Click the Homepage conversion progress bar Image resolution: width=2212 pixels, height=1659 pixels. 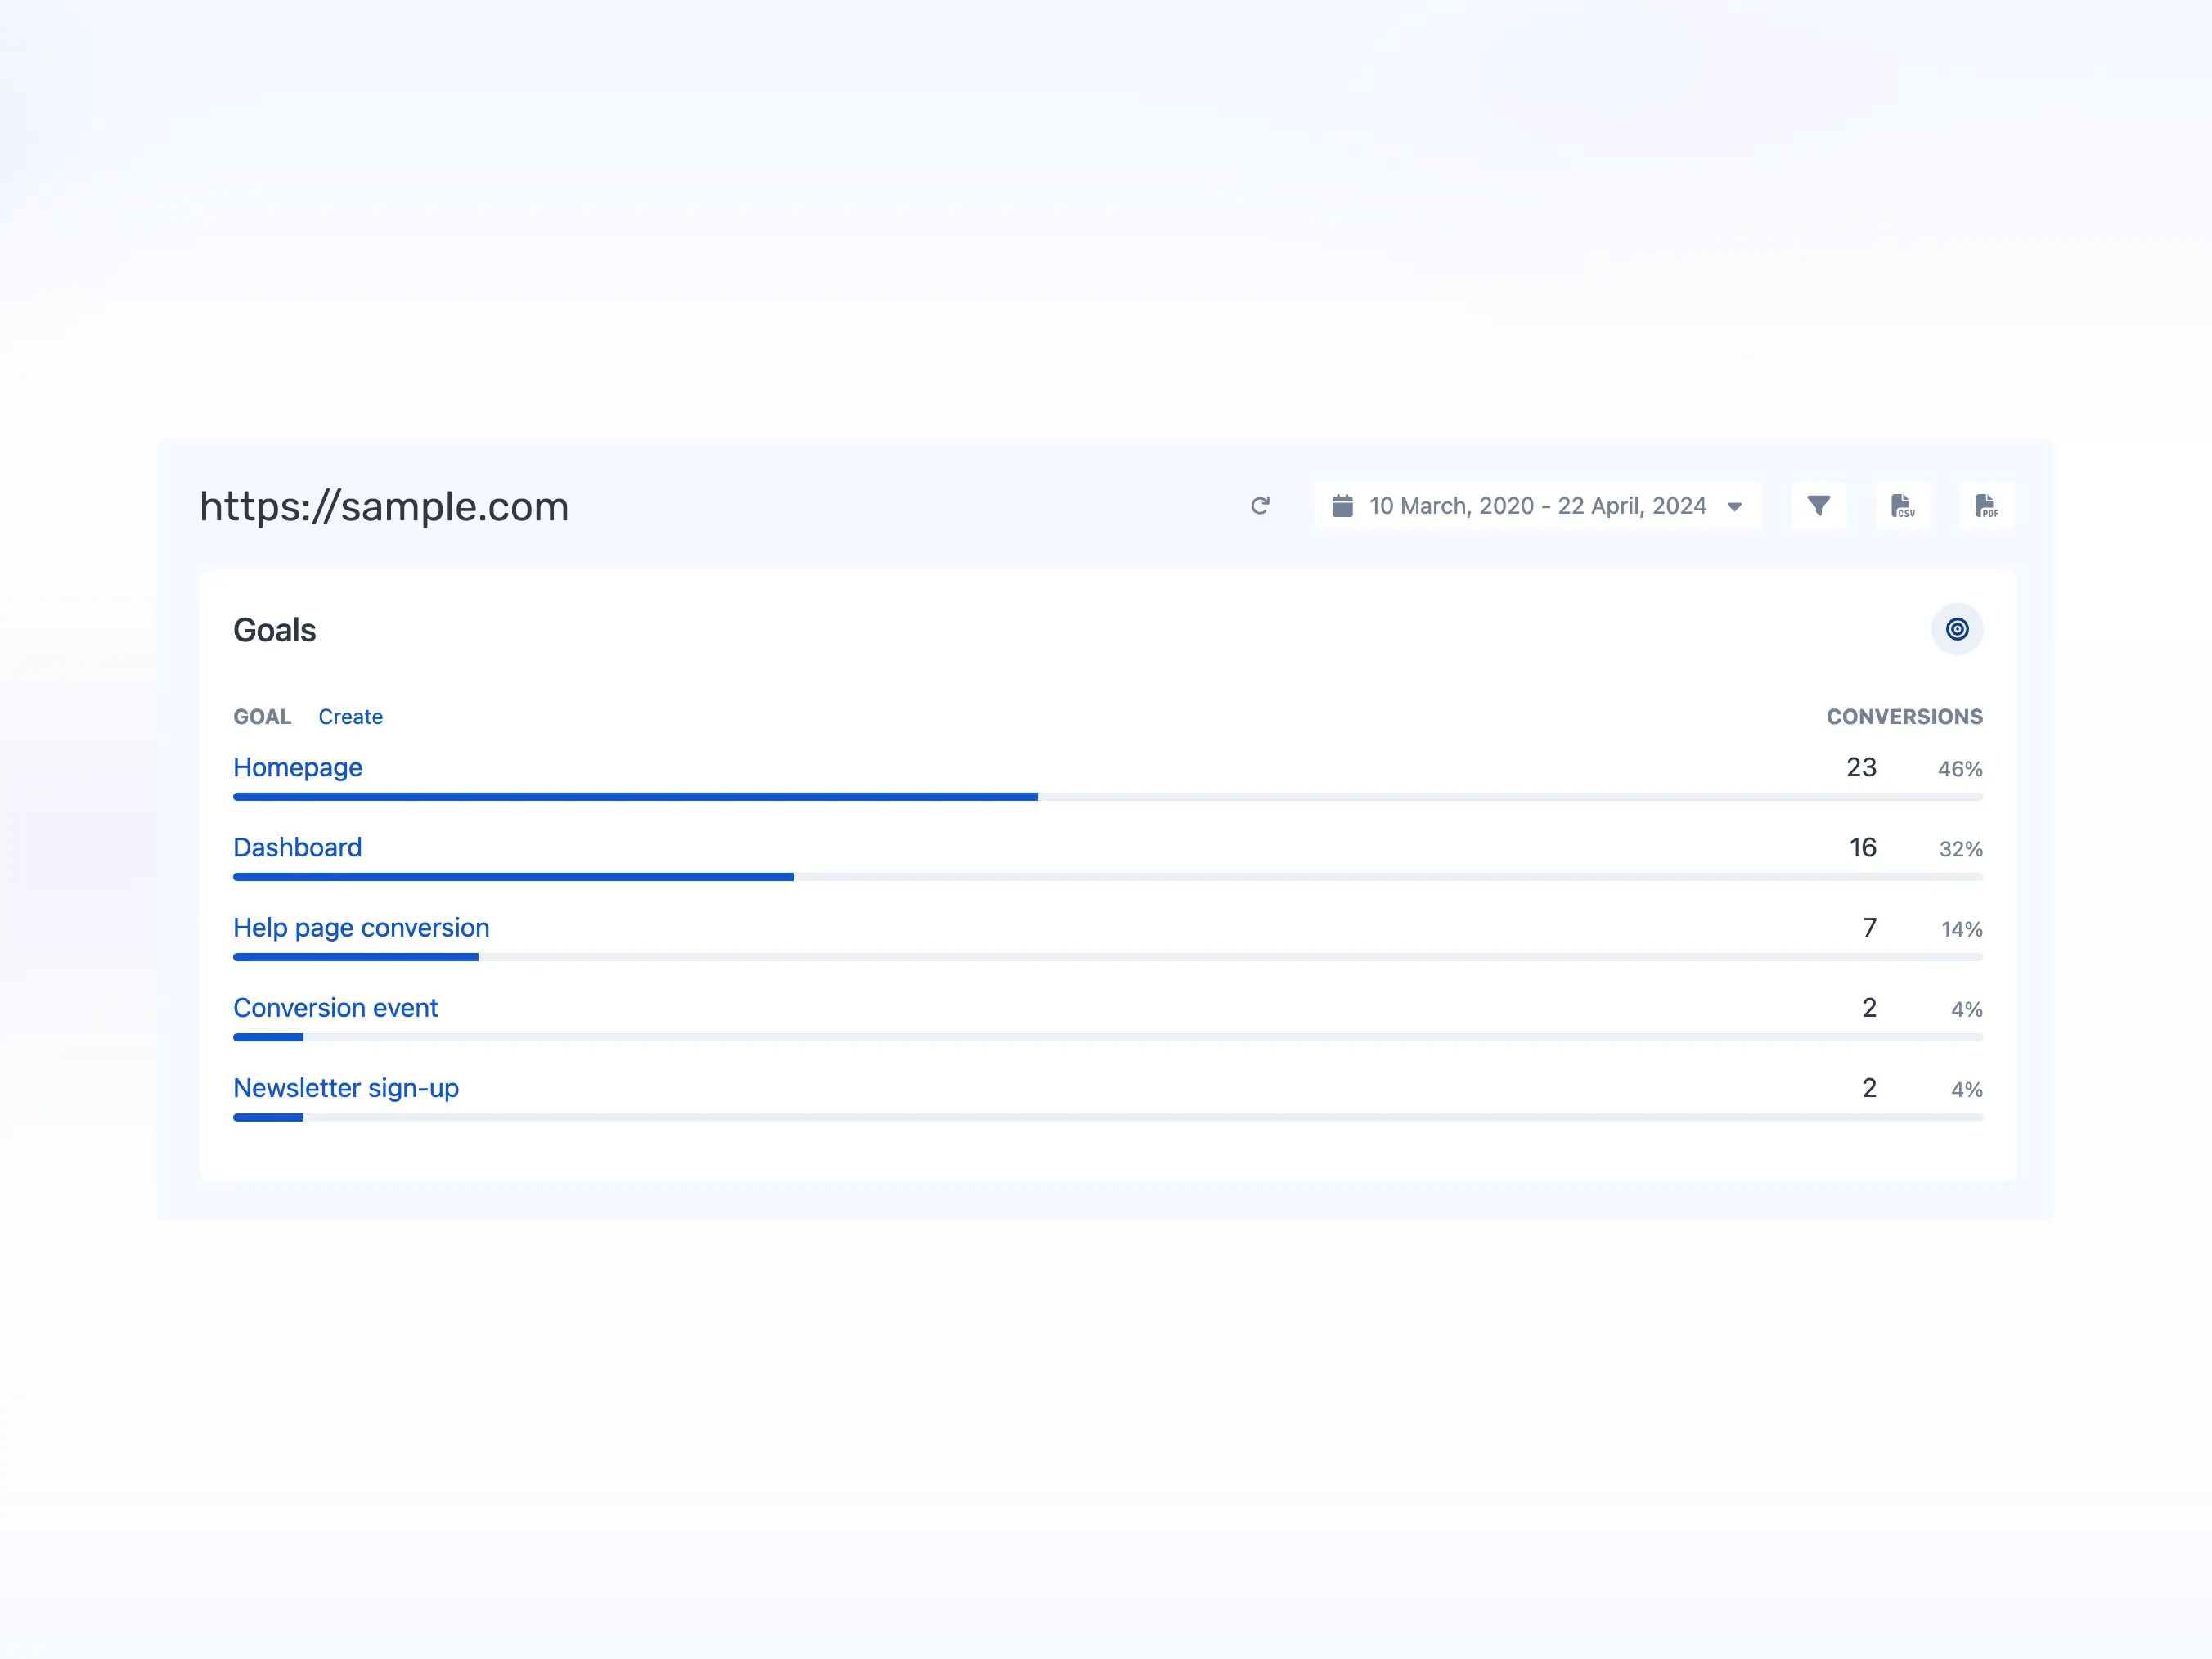click(x=635, y=796)
